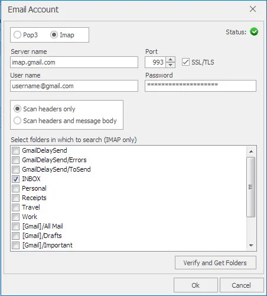Uncheck the INBOX folder
Viewport: 267px width, 296px height.
click(x=16, y=179)
